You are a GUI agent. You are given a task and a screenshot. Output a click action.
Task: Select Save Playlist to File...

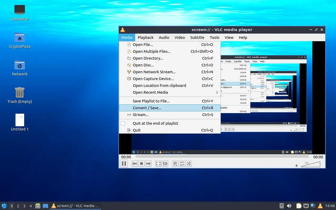pyautogui.click(x=170, y=101)
